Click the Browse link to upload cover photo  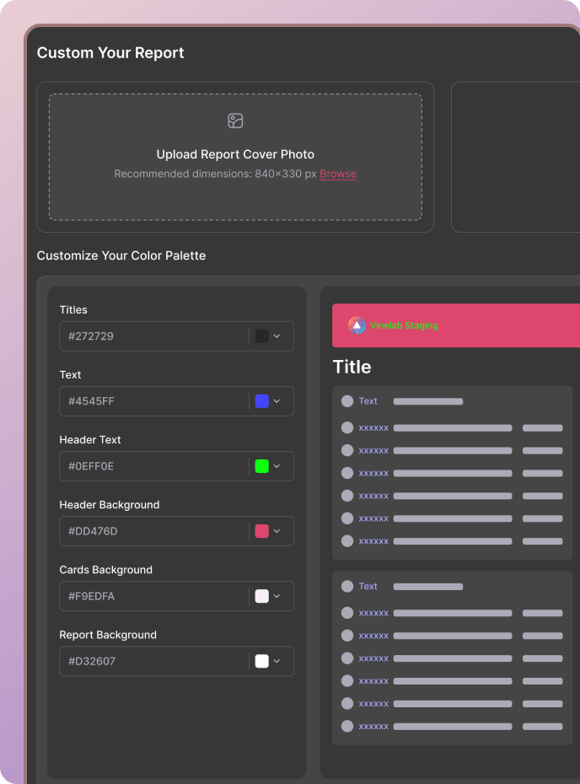pyautogui.click(x=338, y=174)
